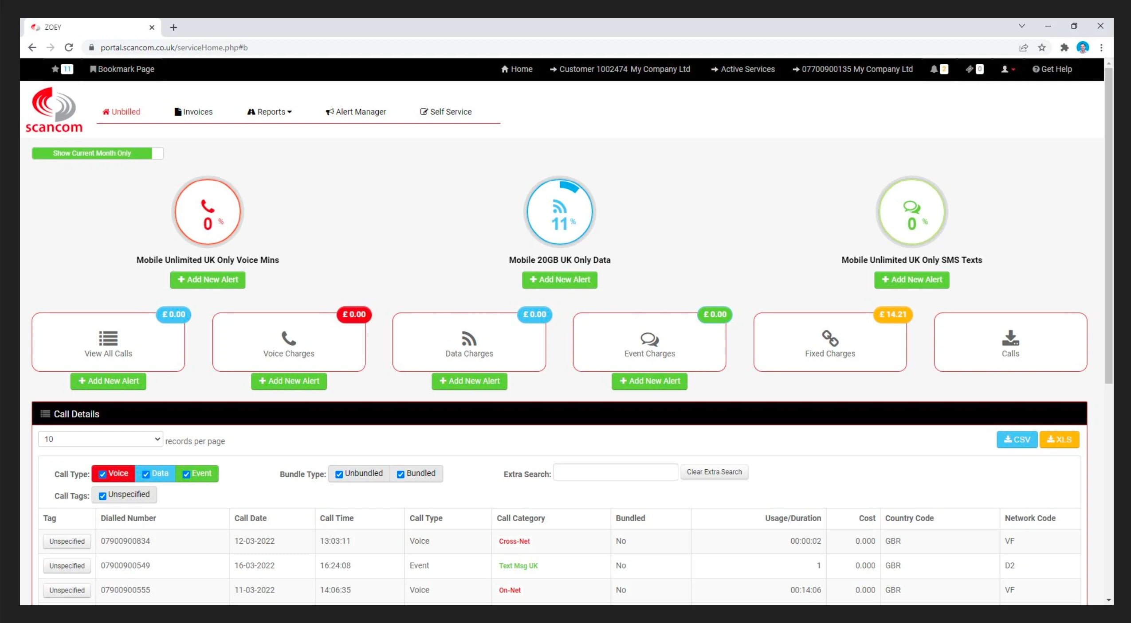Click the Mobile 20GB UK Only Data gauge

(x=559, y=212)
